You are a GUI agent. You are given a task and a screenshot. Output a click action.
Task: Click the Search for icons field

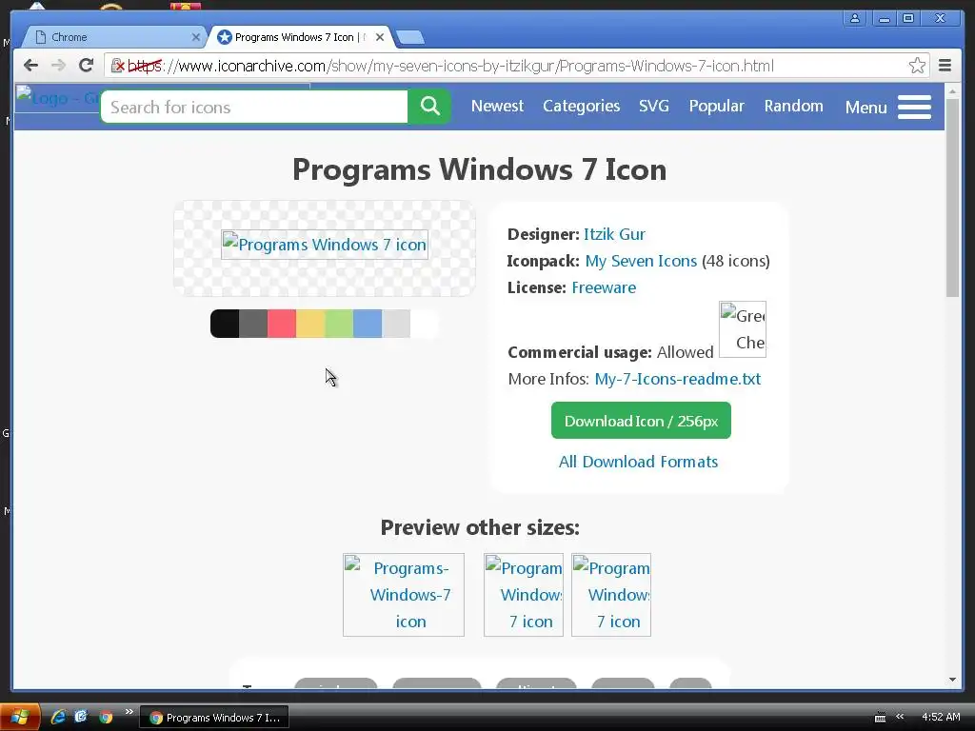[x=254, y=107]
